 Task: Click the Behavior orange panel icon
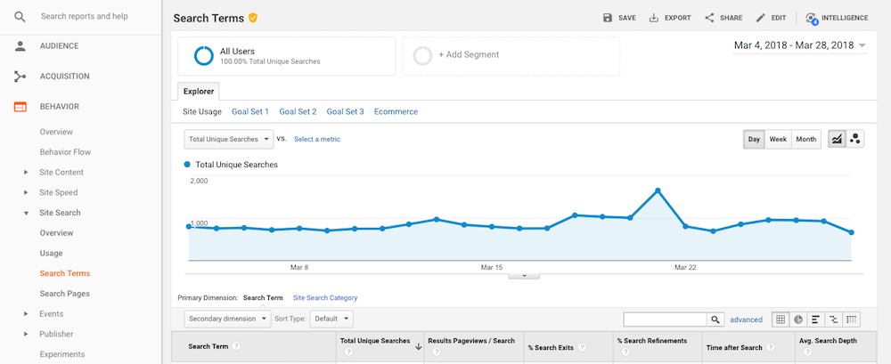(20, 107)
